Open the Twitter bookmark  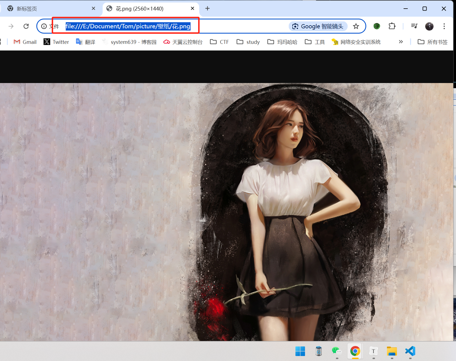coord(56,42)
